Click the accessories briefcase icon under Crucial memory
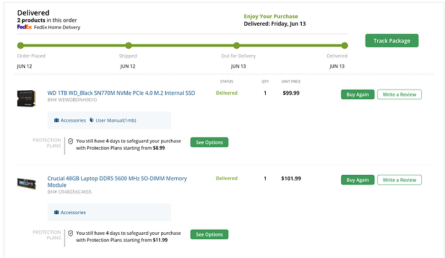 [57, 212]
